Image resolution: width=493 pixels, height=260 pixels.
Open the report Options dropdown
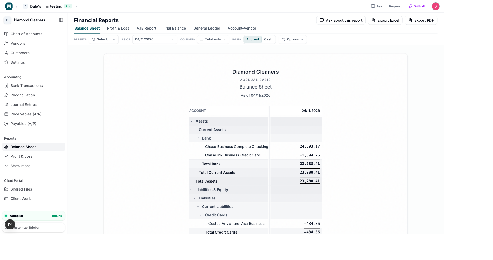pyautogui.click(x=293, y=39)
